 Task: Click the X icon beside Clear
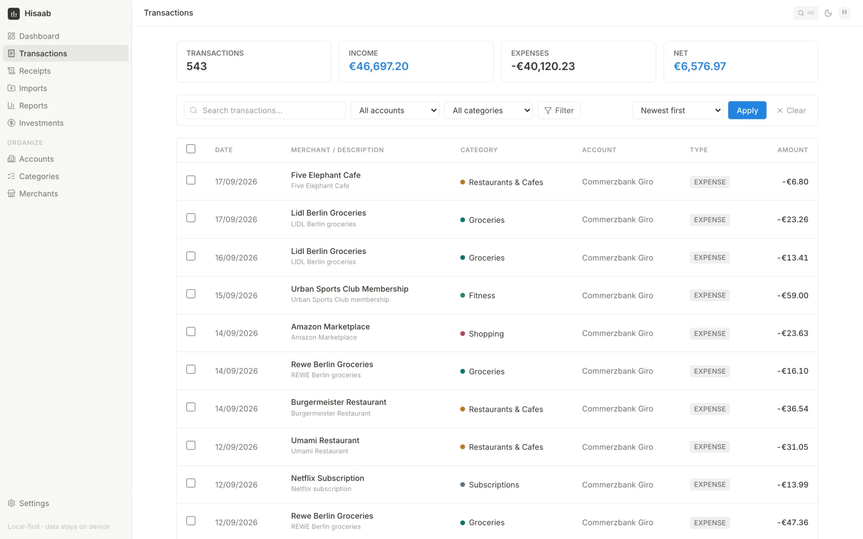point(780,111)
